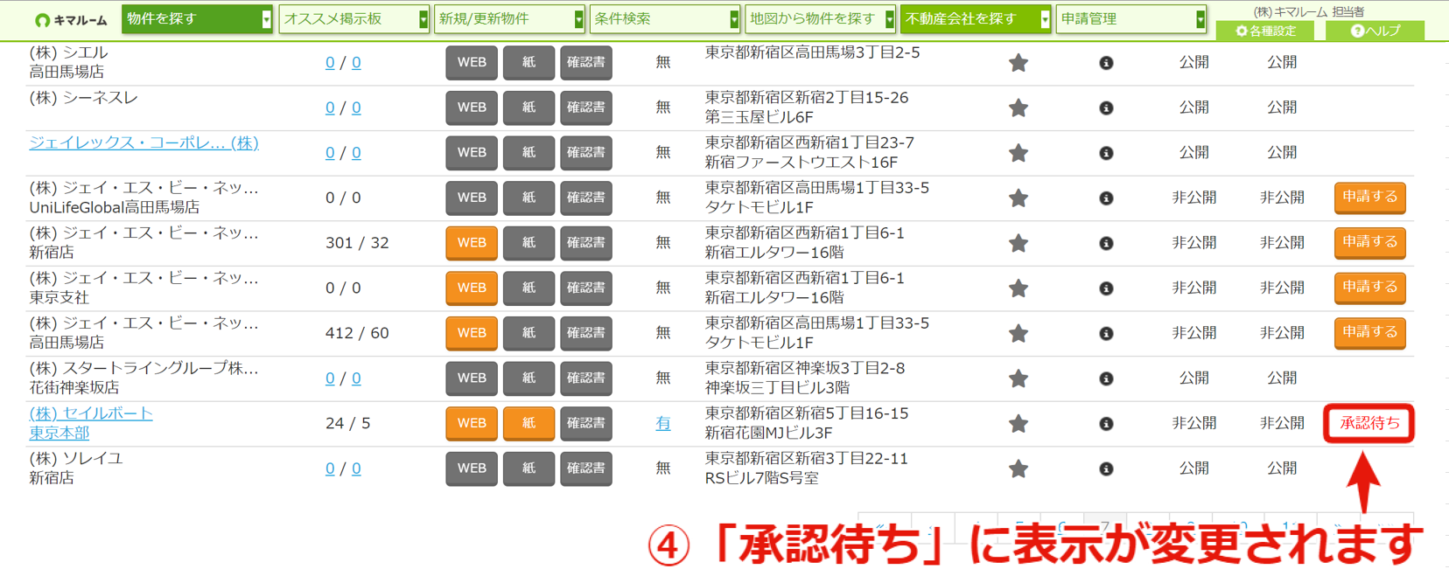1449x576 pixels.
Task: Expand 新規/更新物件 menu
Action: coord(509,19)
